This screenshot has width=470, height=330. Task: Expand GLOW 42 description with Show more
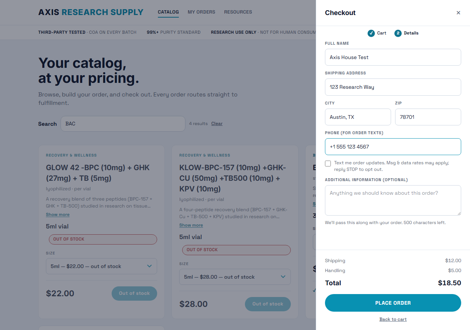(x=58, y=215)
